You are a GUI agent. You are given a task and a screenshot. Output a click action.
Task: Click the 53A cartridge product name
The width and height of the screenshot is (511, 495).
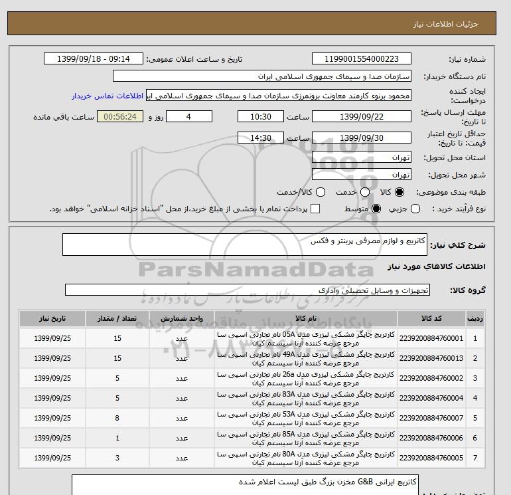coord(306,419)
